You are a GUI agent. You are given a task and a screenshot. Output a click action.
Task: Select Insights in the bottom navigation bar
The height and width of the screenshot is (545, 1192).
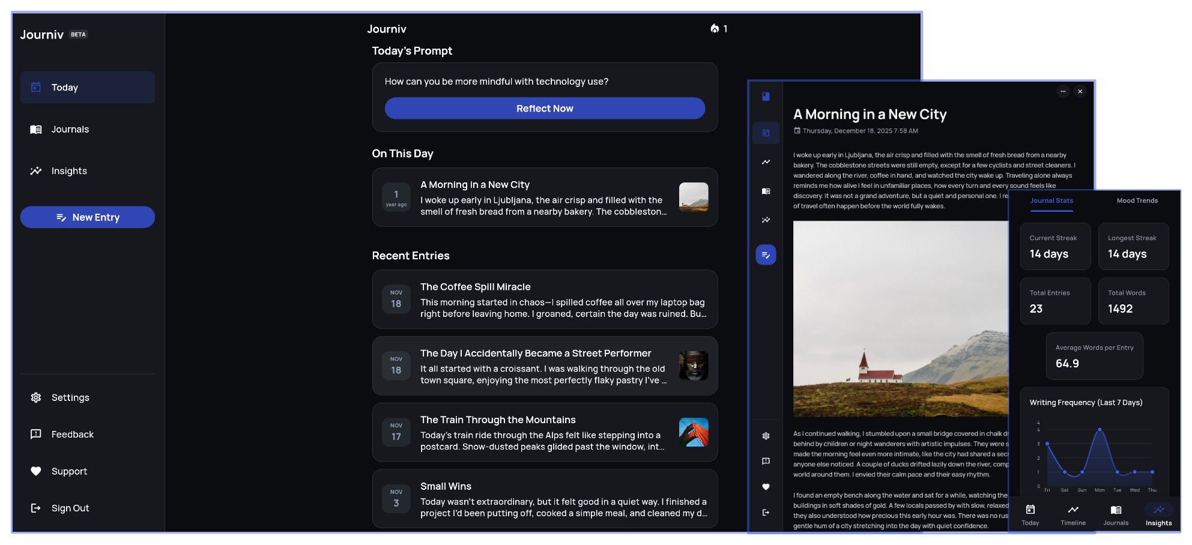[x=1158, y=514]
